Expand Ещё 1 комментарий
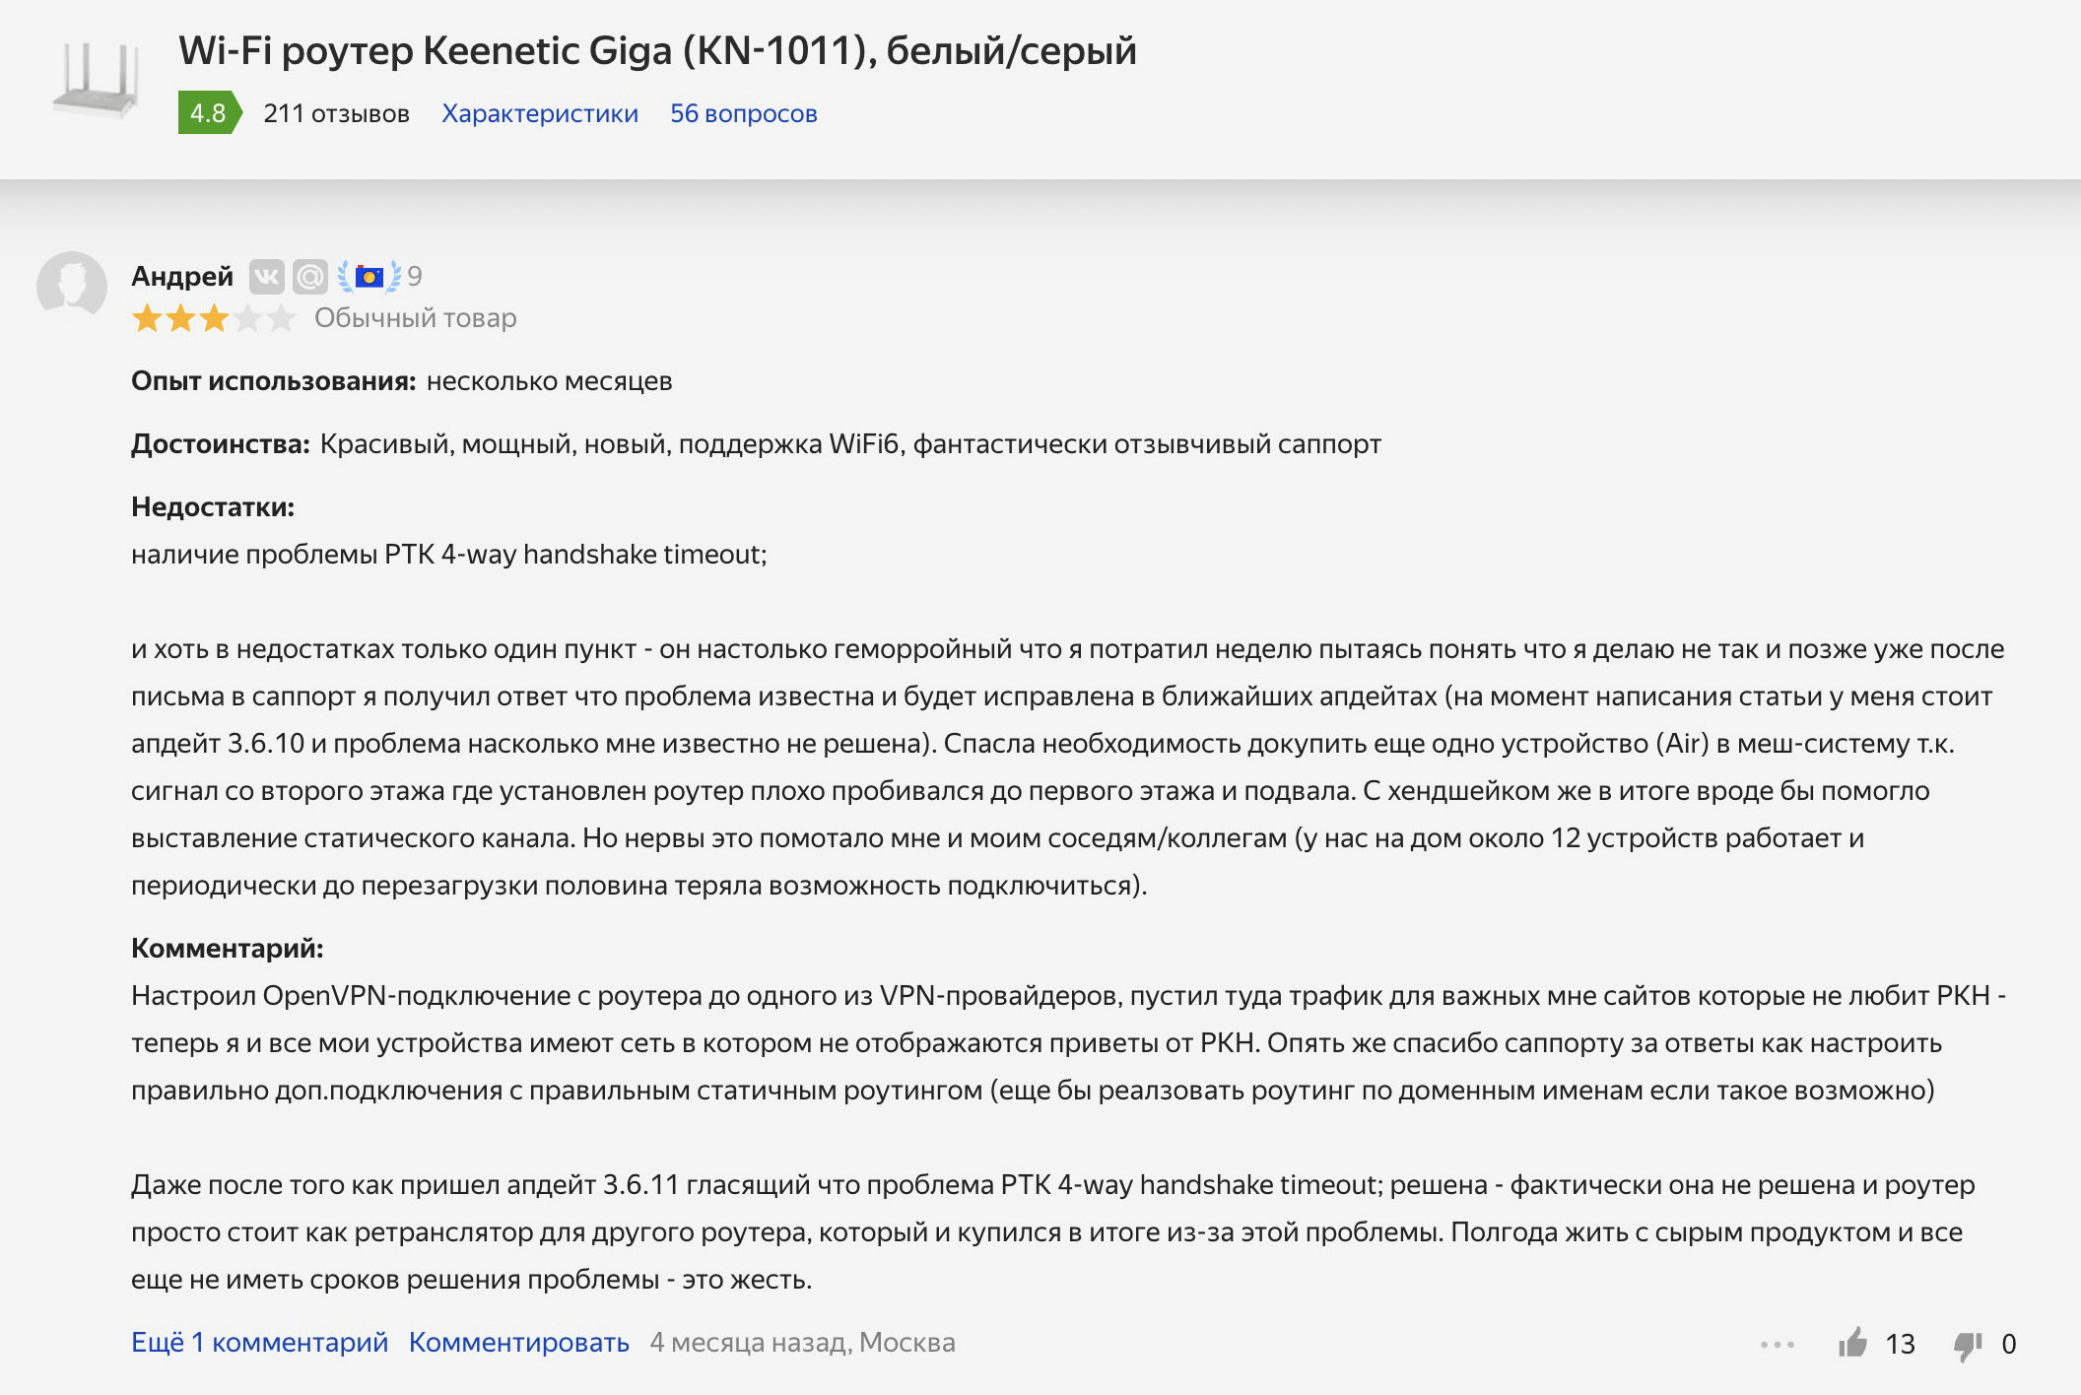This screenshot has height=1395, width=2081. click(259, 1343)
